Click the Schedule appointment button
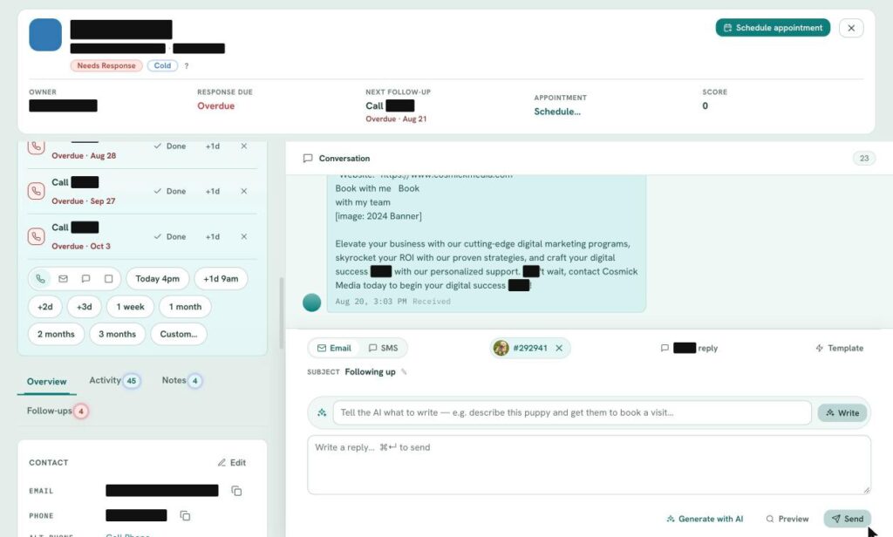Screen dimensions: 893x537 tap(773, 27)
